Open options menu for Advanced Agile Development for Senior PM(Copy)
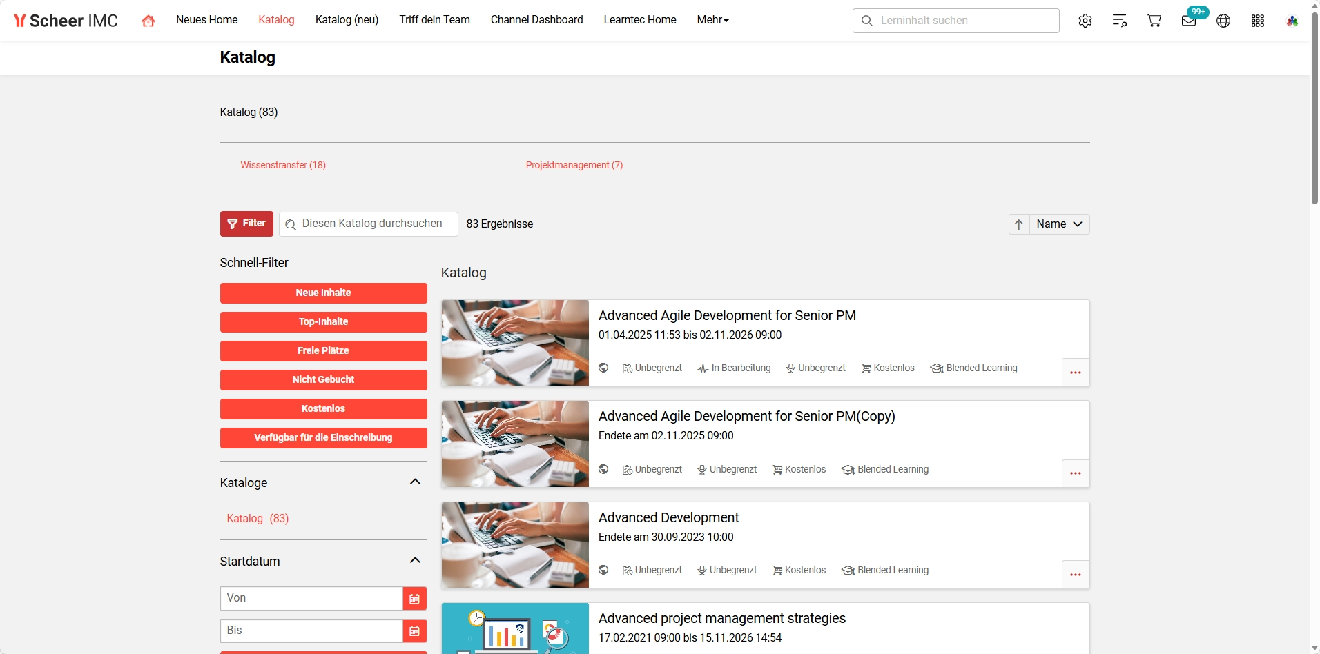Viewport: 1320px width, 654px height. [1076, 473]
